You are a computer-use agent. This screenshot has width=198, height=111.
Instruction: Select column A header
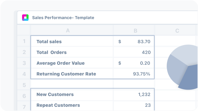tap(72, 30)
